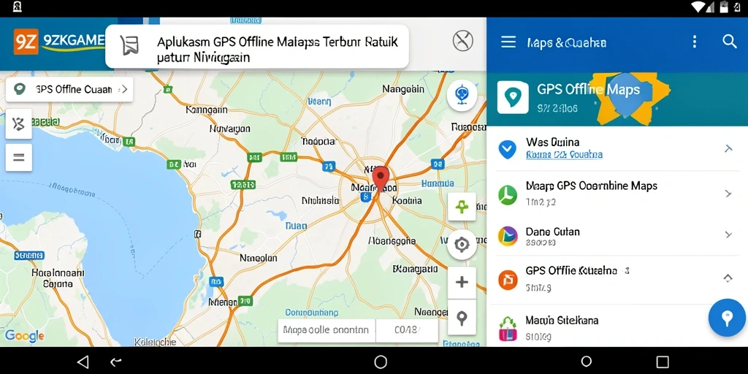Select the Maciua Sitelkana list item
748x374 pixels.
[x=617, y=327]
